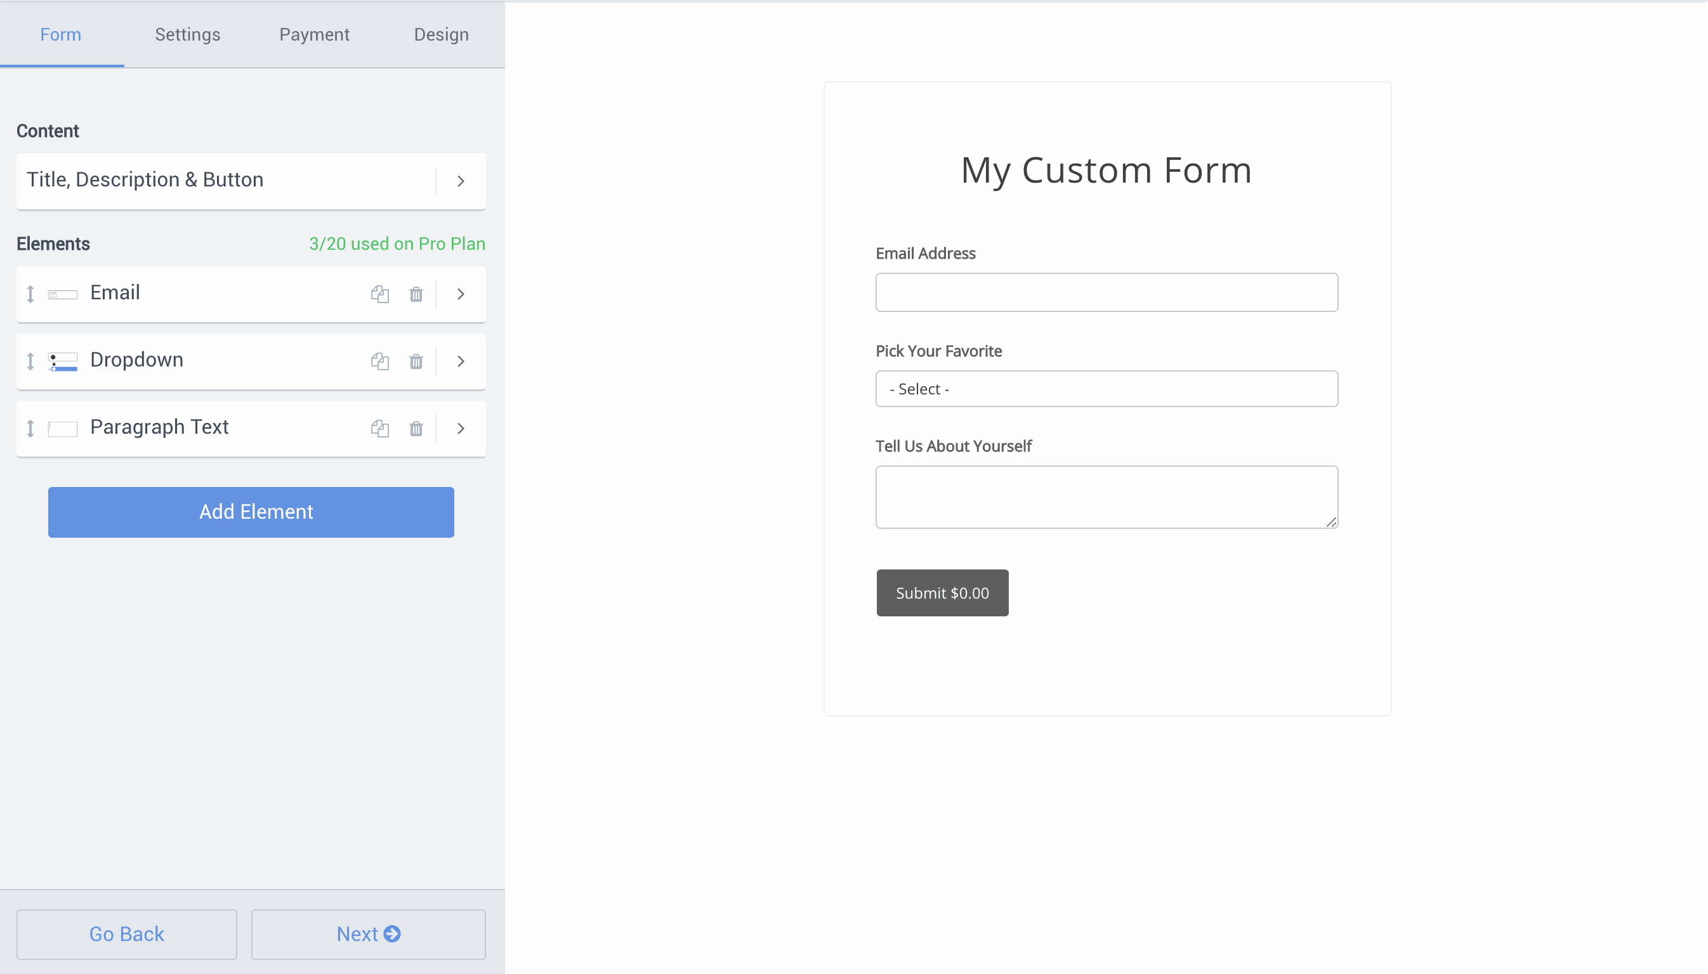Click the Paragraph Text reorder handle
The width and height of the screenshot is (1708, 974).
pos(30,429)
